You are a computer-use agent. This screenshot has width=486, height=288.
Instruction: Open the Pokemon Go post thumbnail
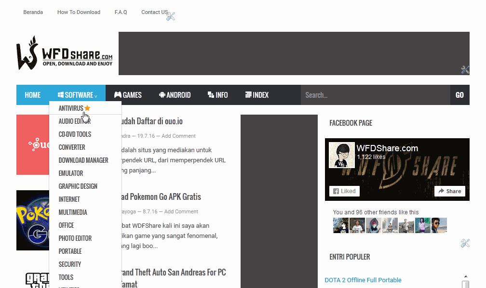33,220
